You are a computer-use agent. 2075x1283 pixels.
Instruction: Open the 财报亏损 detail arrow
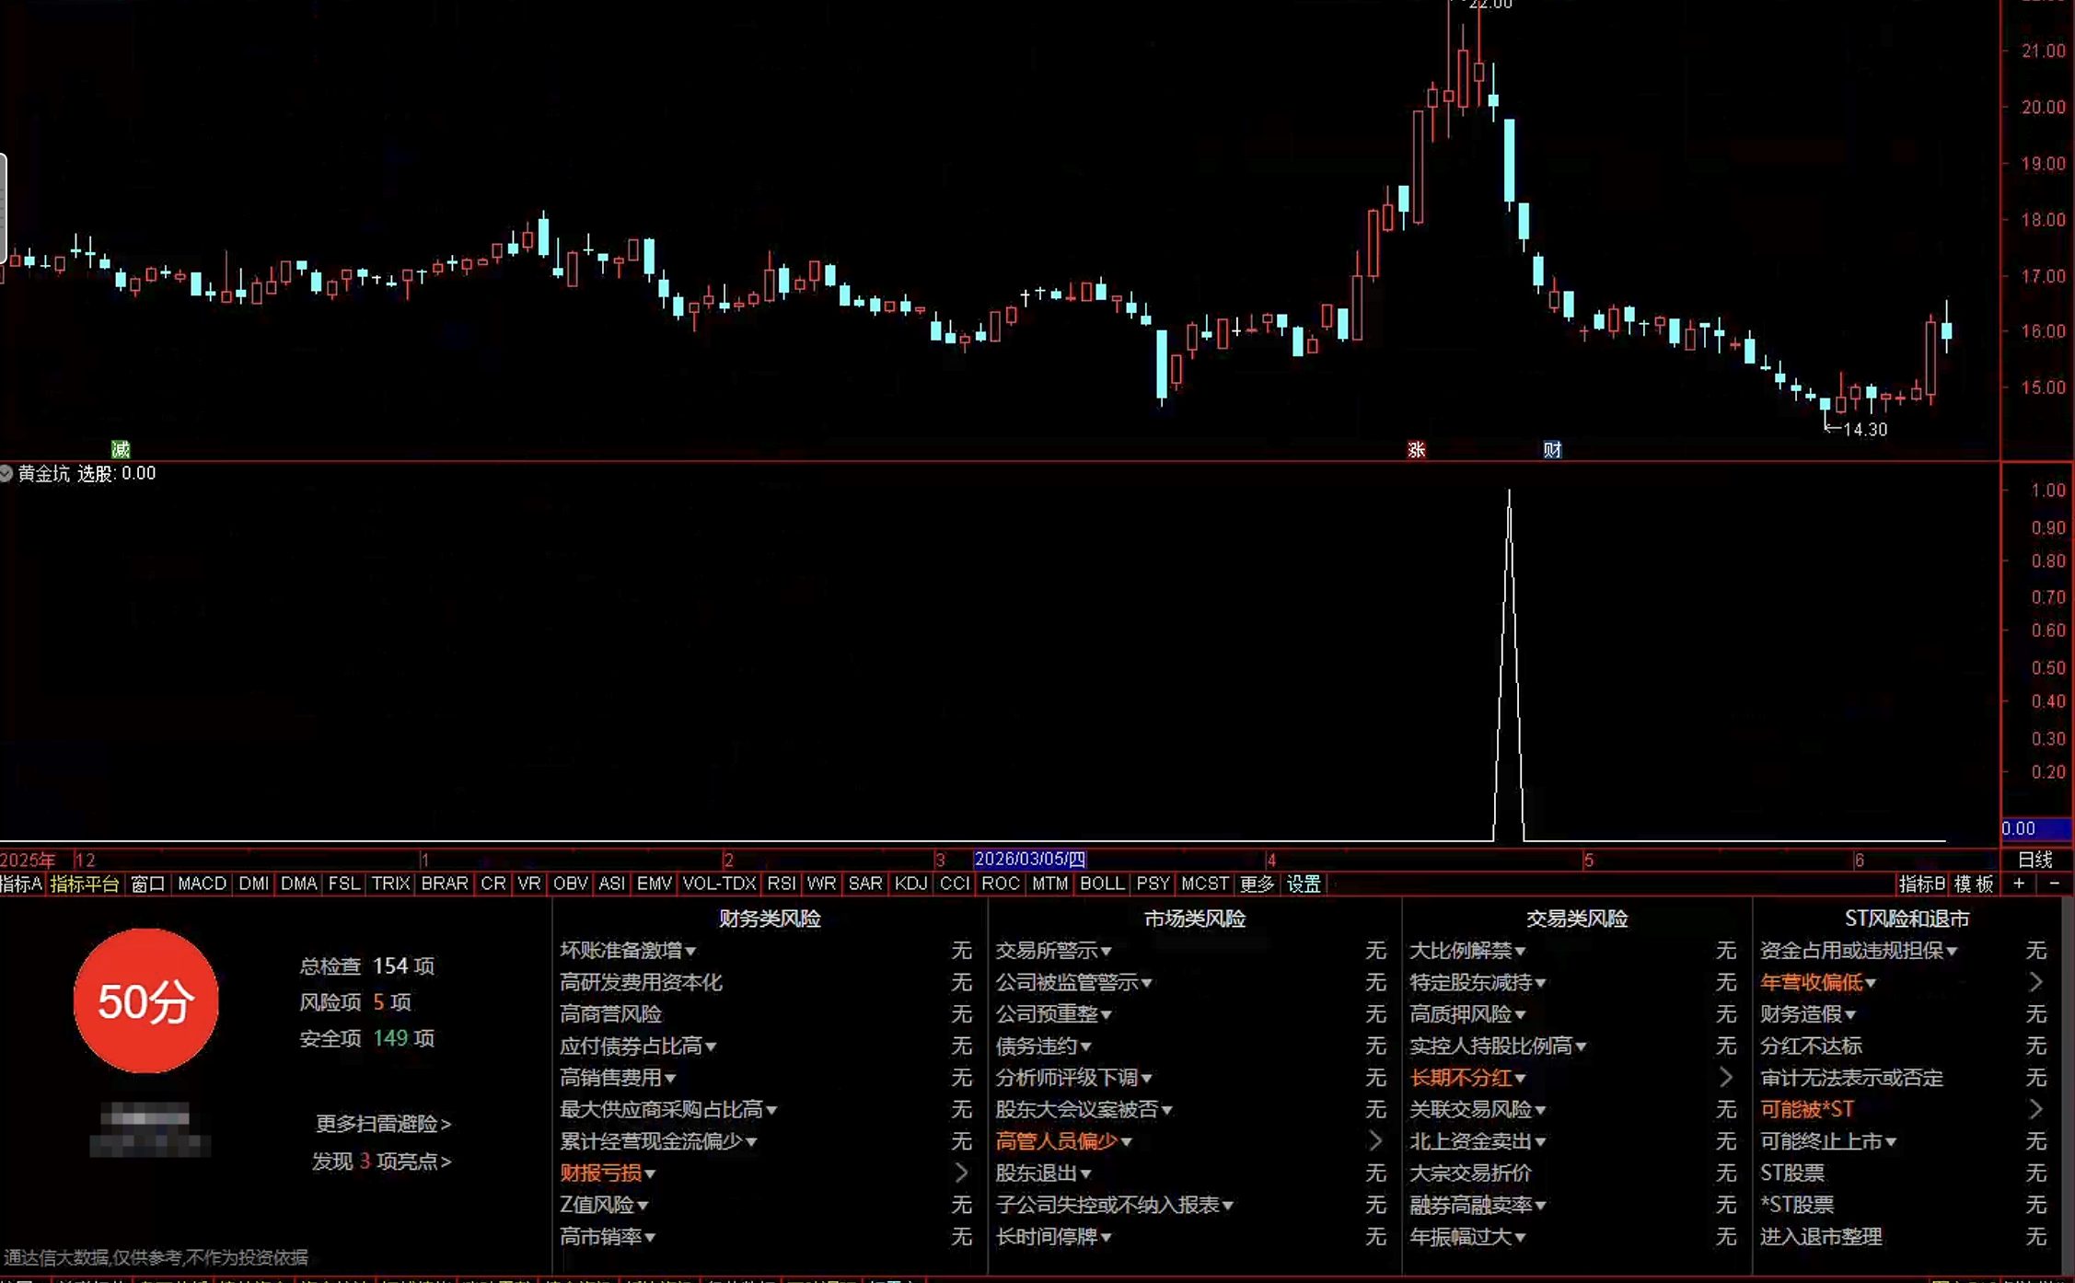tap(961, 1172)
